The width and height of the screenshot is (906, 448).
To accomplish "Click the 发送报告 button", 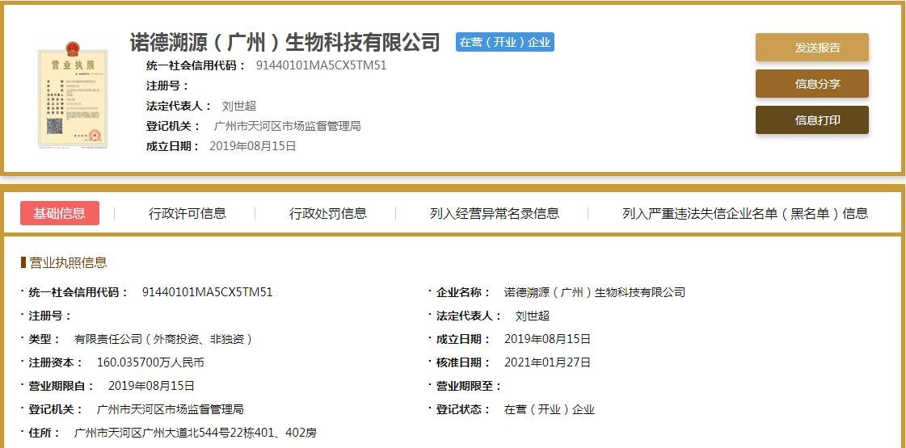I will pos(811,48).
